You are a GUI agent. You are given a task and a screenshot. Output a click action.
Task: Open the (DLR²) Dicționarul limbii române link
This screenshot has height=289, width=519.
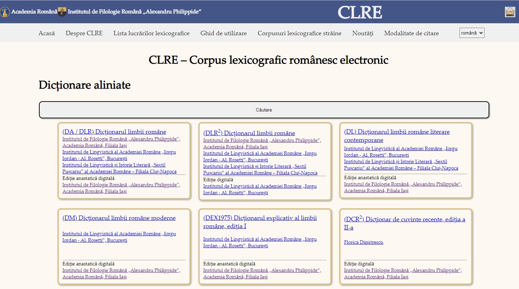(249, 133)
